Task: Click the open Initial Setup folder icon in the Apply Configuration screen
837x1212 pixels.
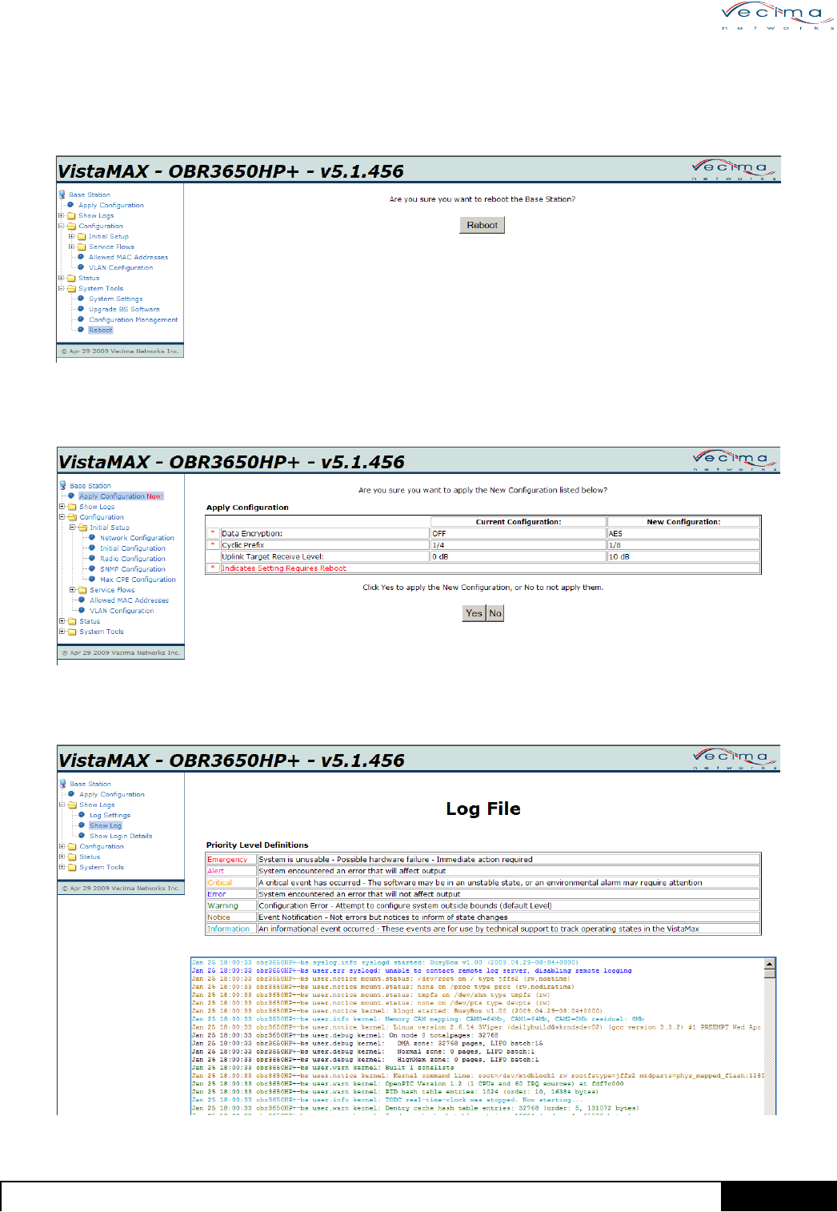Action: (82, 528)
